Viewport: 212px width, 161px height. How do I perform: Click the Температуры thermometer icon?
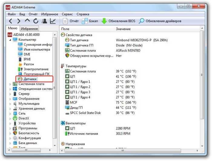coord(63,66)
